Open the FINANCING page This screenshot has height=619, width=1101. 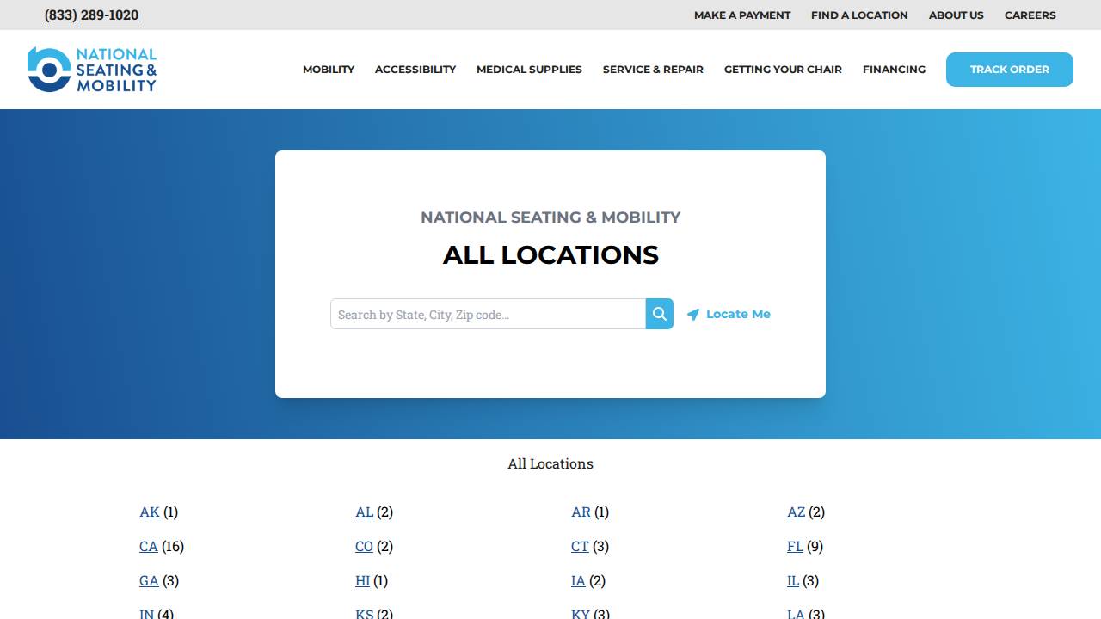pos(894,70)
